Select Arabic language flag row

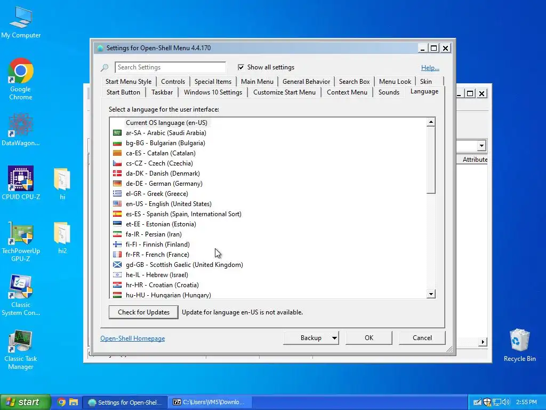point(268,133)
